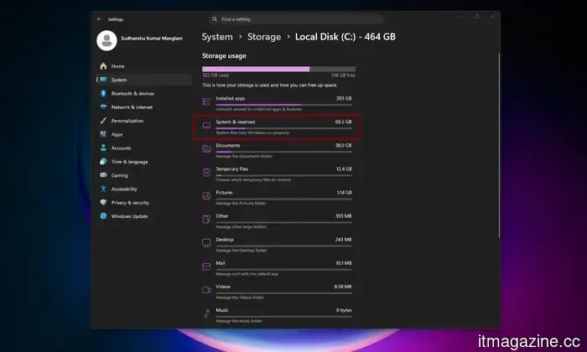Open Sudhanshu Kumar Manglam account name
This screenshot has height=352, width=587.
coord(152,39)
